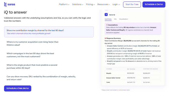Click the 'iQ to answer' heading
176x98 pixels.
pyautogui.click(x=15, y=12)
